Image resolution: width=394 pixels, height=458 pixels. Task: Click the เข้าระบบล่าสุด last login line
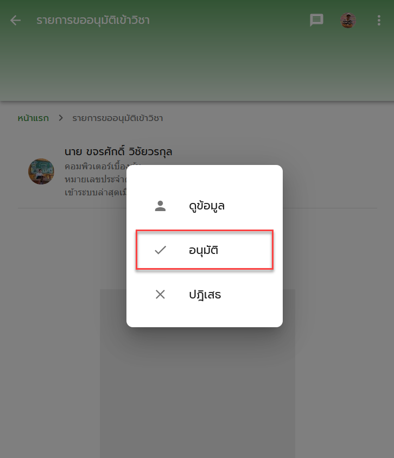(96, 193)
